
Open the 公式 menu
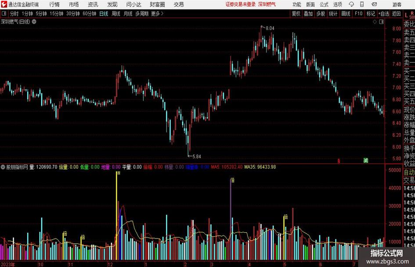coord(324,4)
